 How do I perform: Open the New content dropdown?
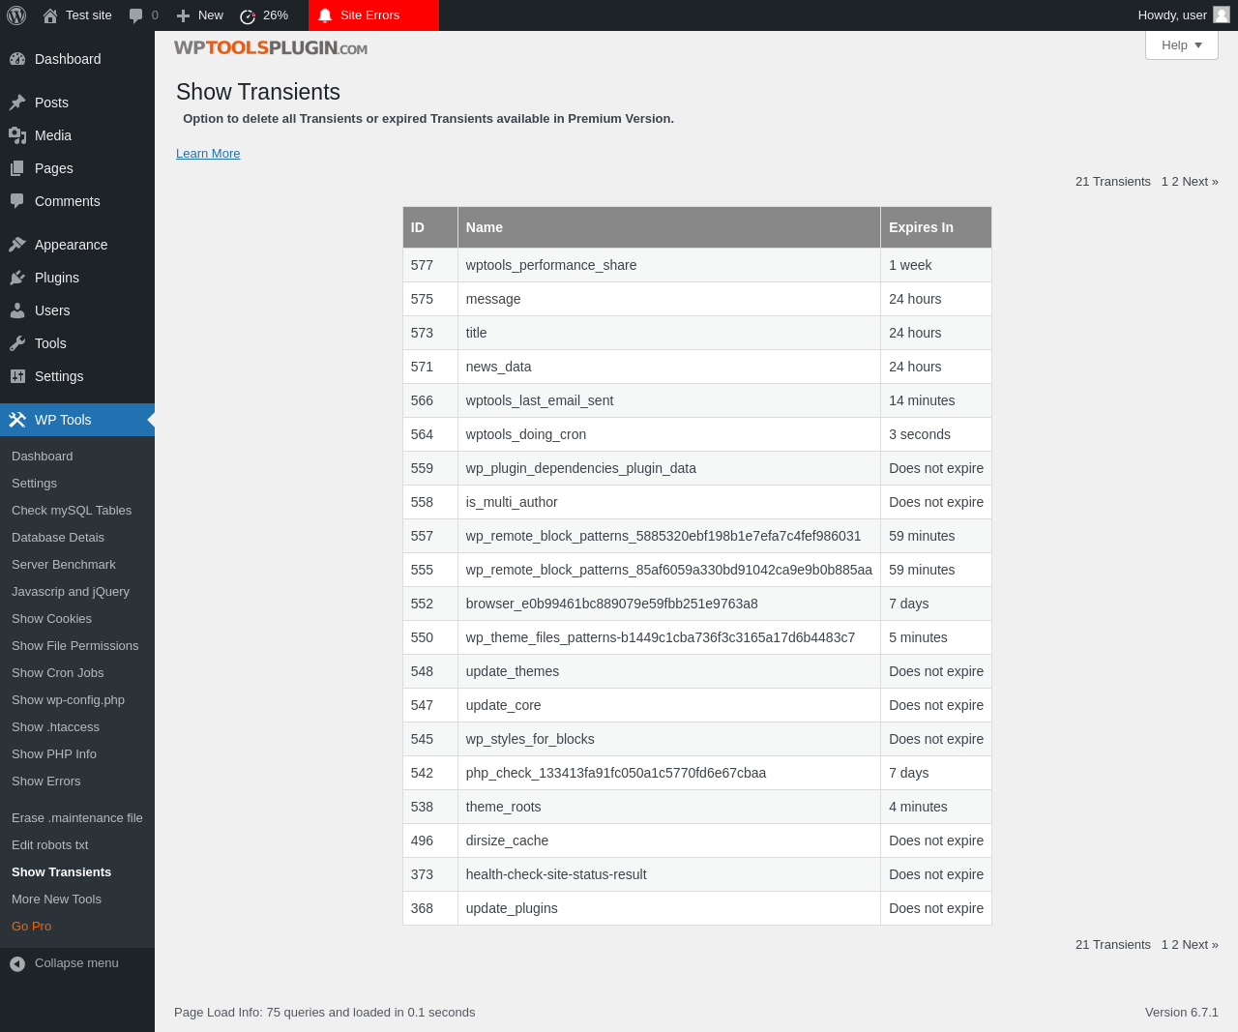[x=200, y=15]
